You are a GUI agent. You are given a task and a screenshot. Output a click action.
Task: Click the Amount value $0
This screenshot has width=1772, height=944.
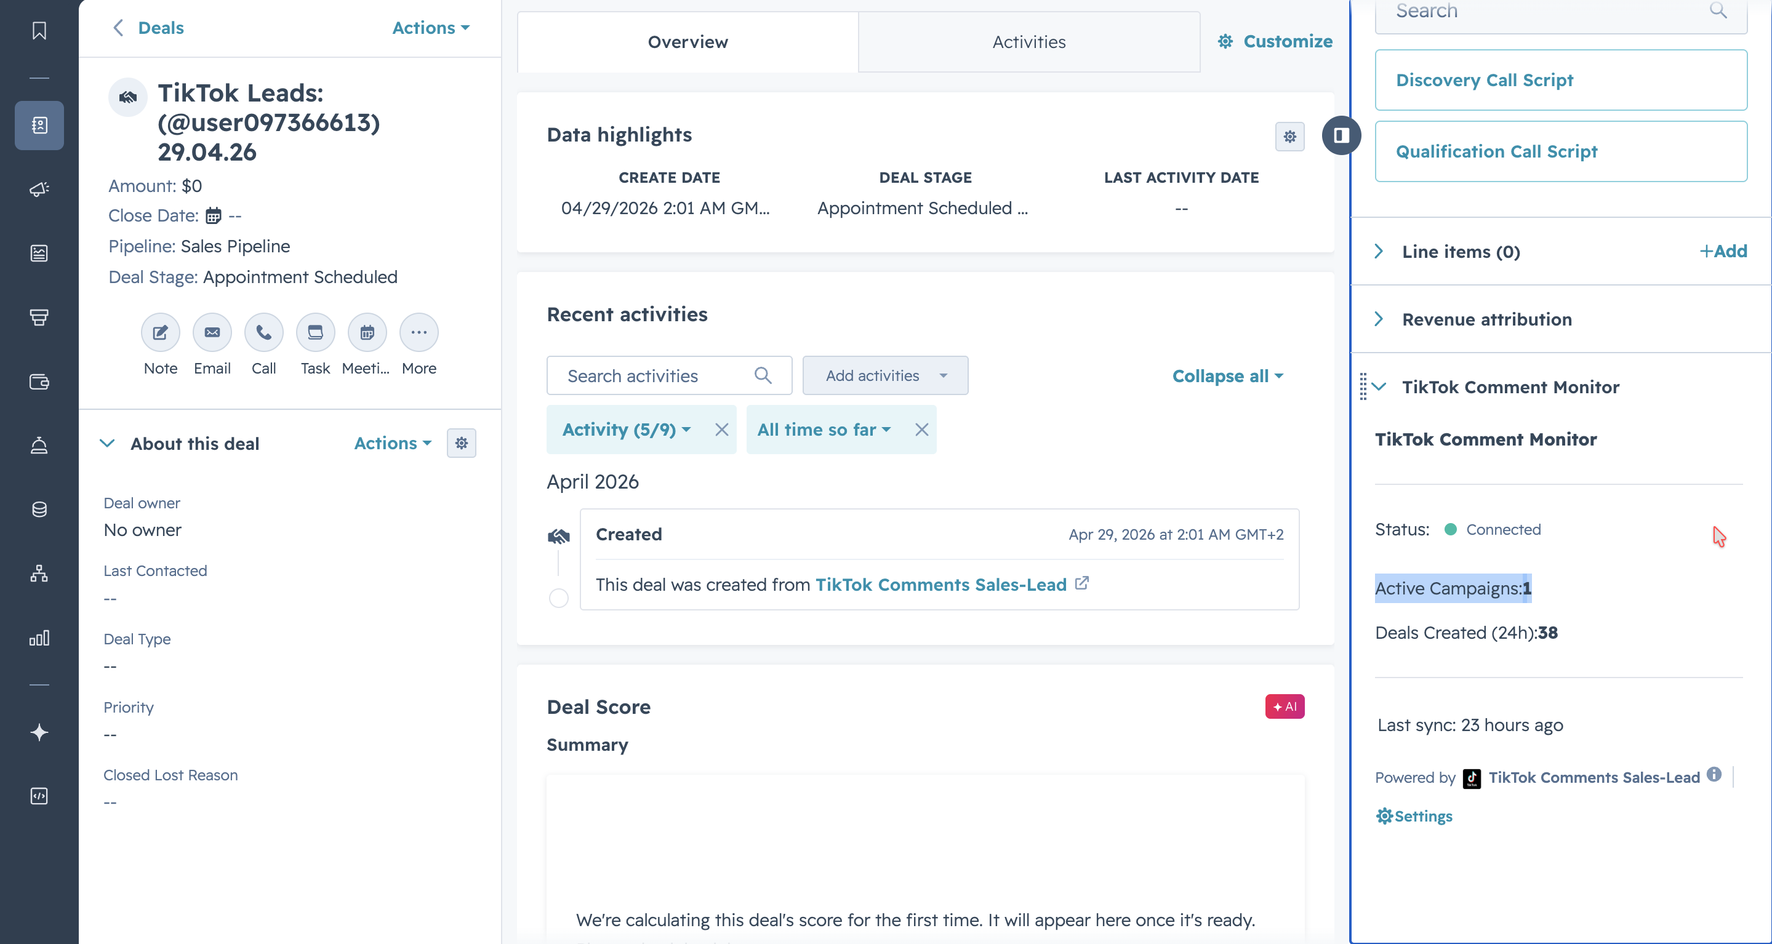click(192, 186)
